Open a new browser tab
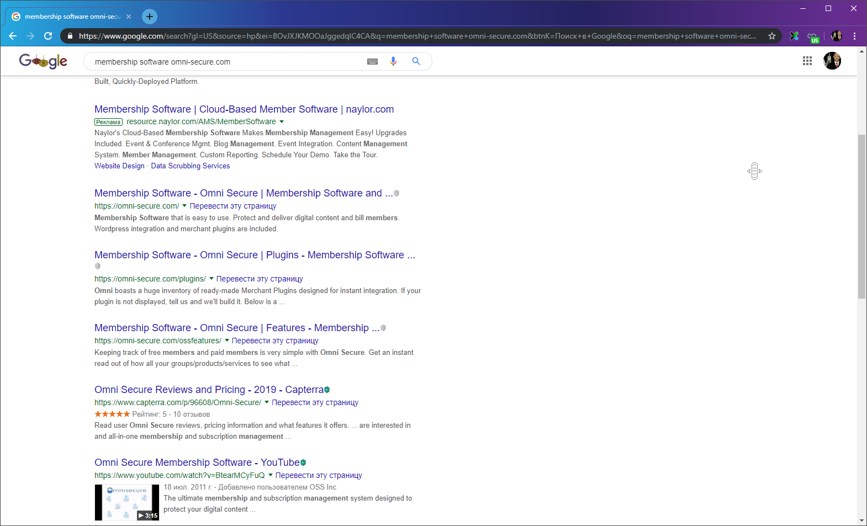Viewport: 867px width, 526px height. 150,17
